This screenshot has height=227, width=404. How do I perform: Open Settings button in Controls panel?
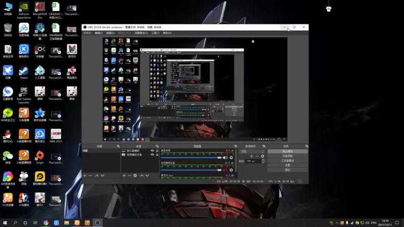pos(287,165)
